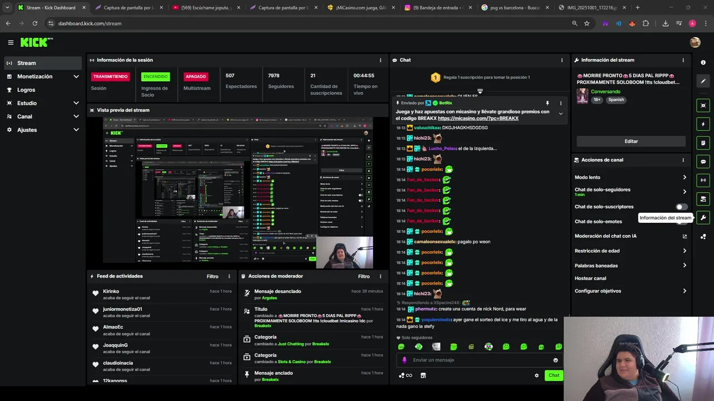714x401 pixels.
Task: Reload the page in Chrome
Action: [35, 23]
